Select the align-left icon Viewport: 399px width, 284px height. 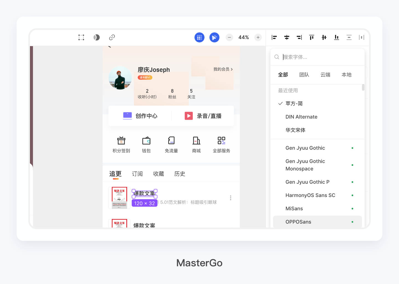coord(274,37)
